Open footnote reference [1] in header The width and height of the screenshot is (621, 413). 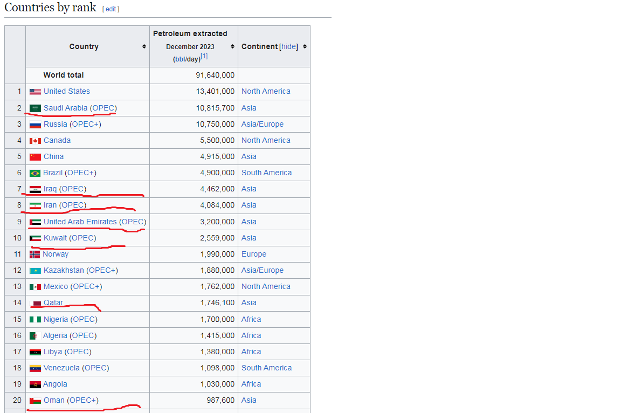coord(204,56)
